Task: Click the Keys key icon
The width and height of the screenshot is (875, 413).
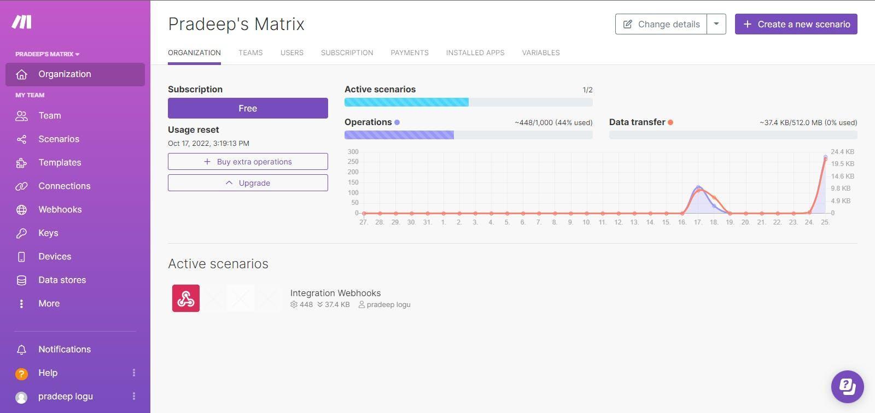Action: pos(21,233)
